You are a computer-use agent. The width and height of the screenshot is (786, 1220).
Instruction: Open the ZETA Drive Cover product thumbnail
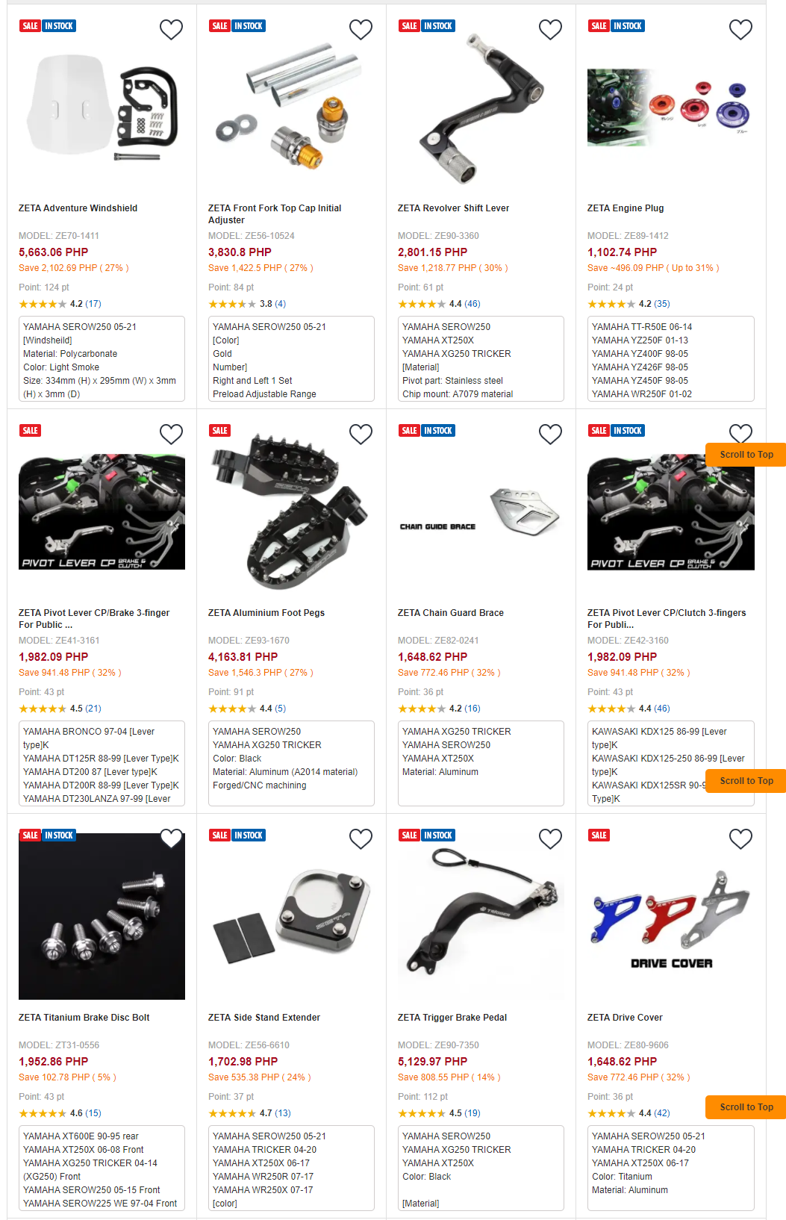coord(671,917)
